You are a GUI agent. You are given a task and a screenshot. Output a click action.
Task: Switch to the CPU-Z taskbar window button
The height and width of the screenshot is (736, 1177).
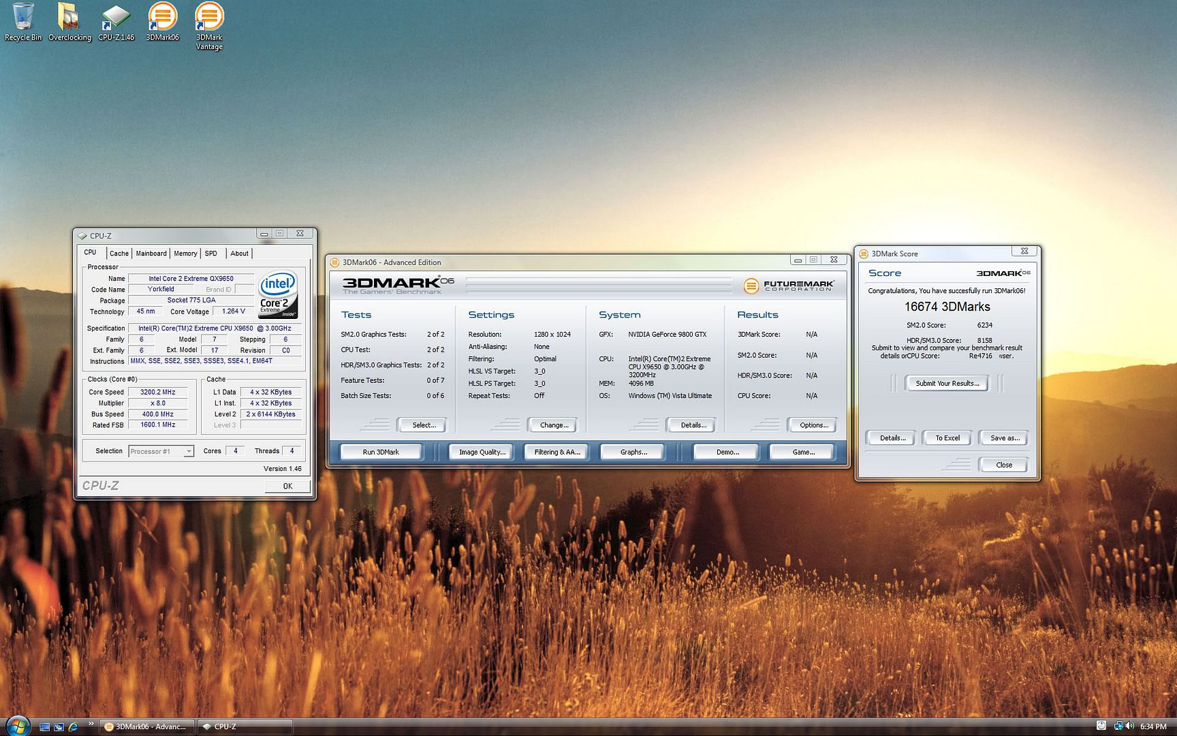[244, 726]
